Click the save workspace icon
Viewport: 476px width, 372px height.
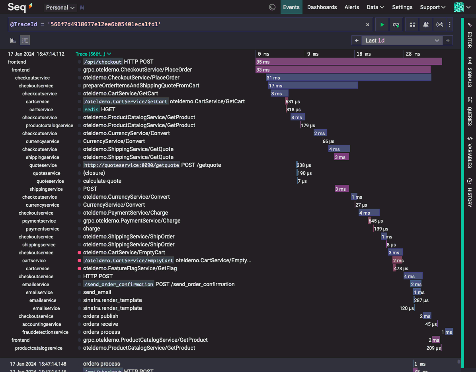coord(82,8)
